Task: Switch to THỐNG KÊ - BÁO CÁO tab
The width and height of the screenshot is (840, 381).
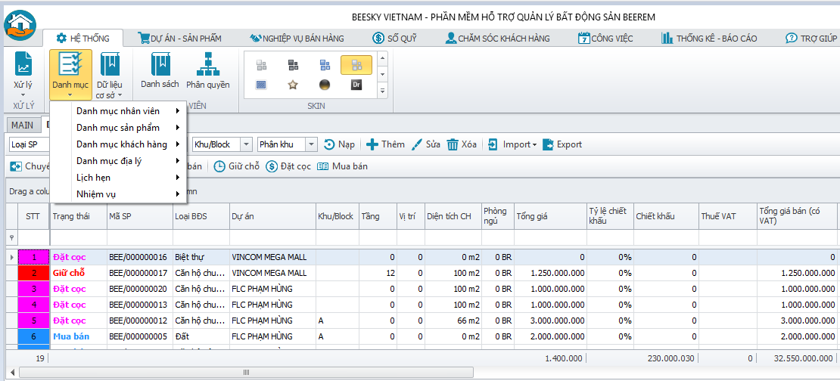Action: coord(709,39)
